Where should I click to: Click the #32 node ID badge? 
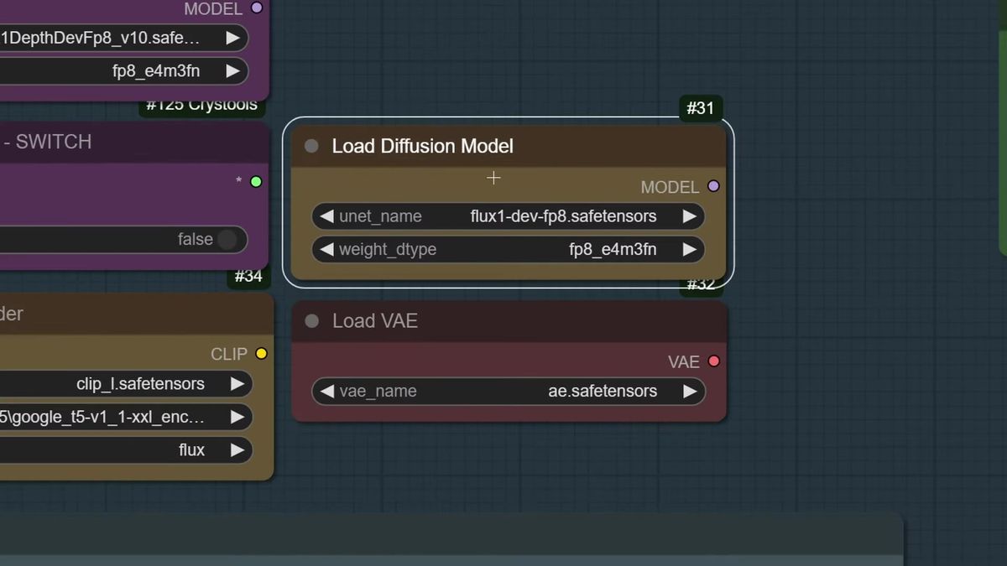pyautogui.click(x=701, y=285)
